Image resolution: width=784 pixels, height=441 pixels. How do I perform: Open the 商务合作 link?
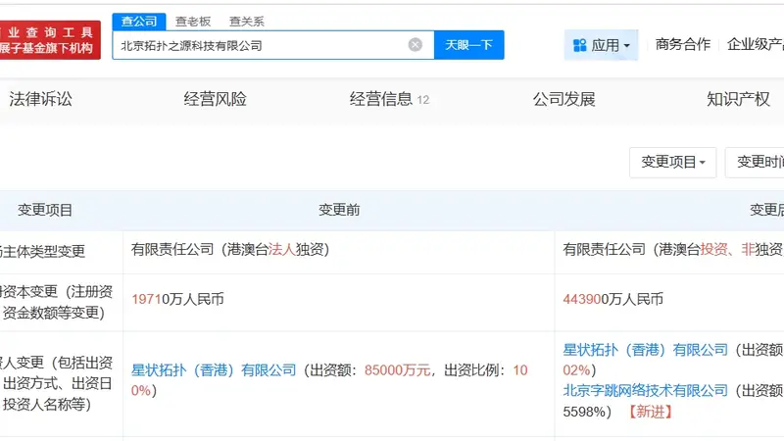click(682, 44)
